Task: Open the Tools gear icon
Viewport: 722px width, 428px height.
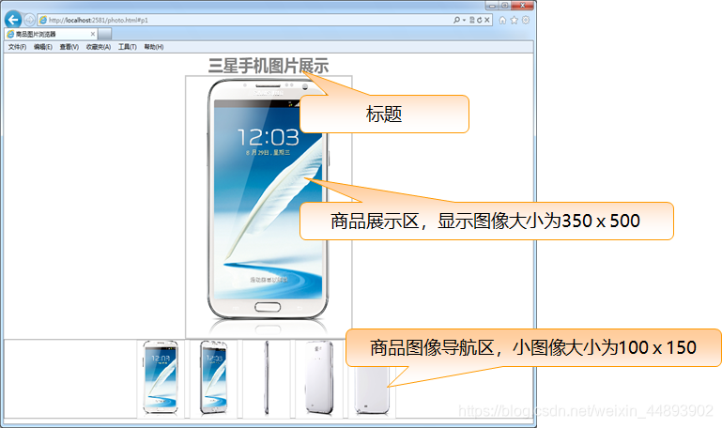Action: click(x=526, y=20)
